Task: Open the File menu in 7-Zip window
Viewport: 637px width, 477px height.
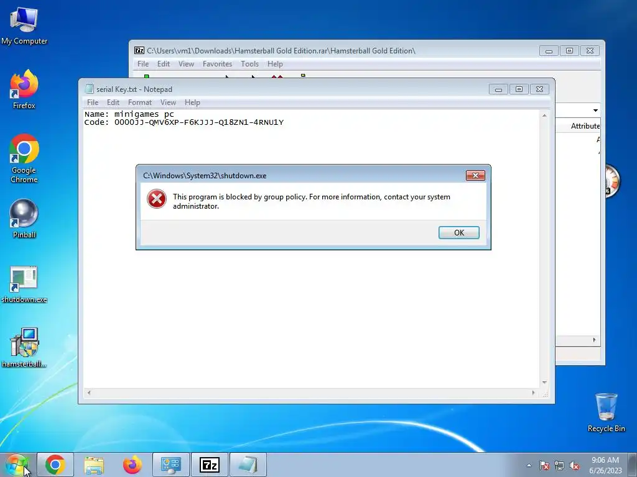Action: (x=143, y=64)
